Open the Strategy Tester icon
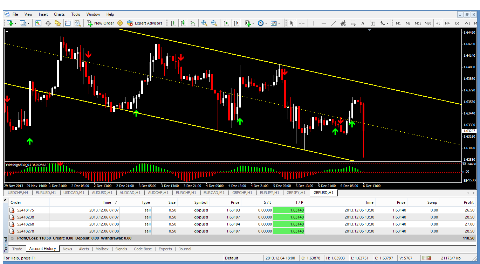Image resolution: width=480 pixels, height=264 pixels. (x=77, y=23)
